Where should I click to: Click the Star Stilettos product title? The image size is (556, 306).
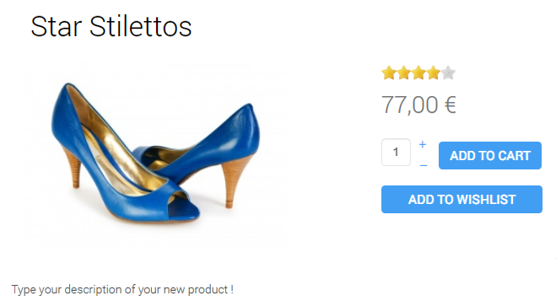coord(111,26)
